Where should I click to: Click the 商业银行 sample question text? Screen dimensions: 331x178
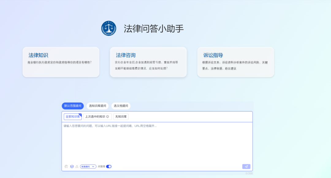(59, 62)
